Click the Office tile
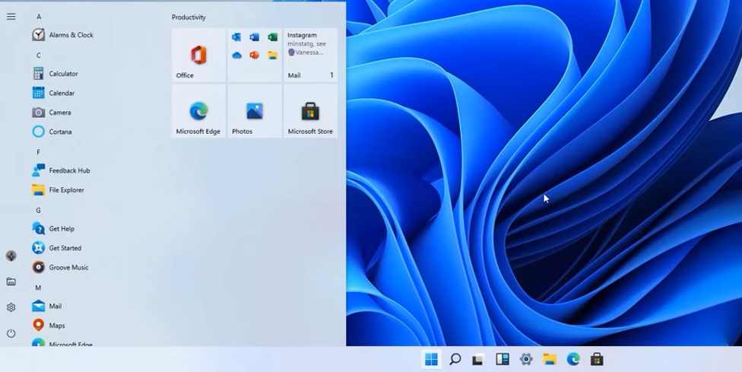This screenshot has height=372, width=742. coord(198,56)
